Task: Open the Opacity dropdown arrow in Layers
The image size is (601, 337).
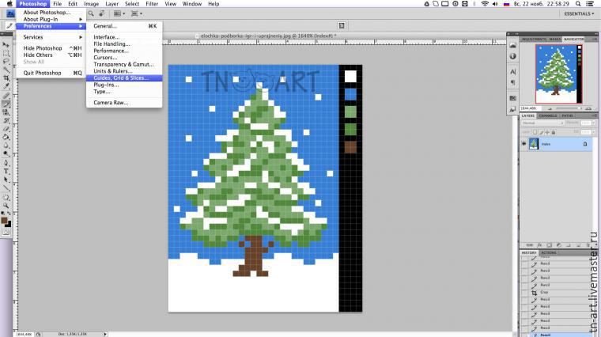Action: click(x=593, y=123)
